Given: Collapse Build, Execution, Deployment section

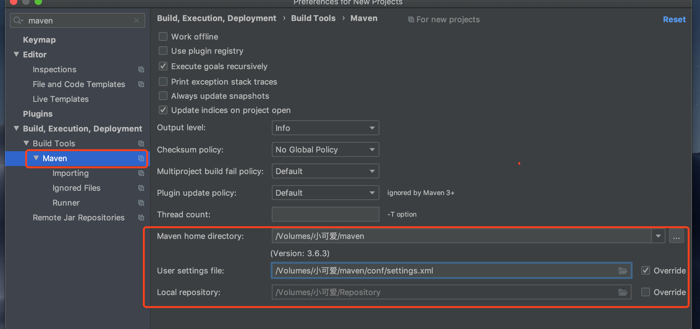Looking at the screenshot, I should (17, 128).
